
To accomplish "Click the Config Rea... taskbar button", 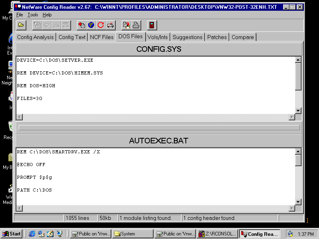I will point(260,234).
